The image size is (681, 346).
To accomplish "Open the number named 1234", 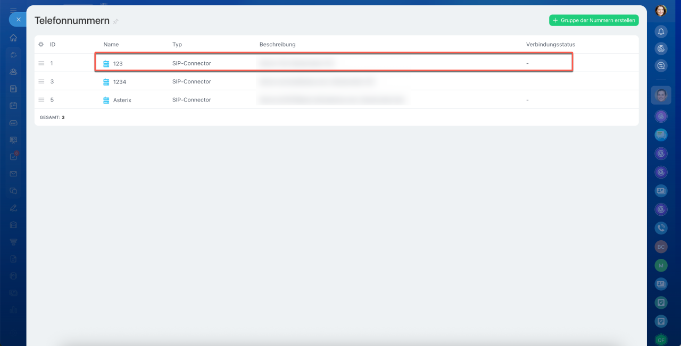I will [120, 82].
